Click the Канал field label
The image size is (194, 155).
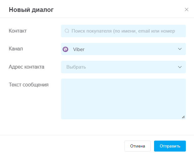pos(16,49)
